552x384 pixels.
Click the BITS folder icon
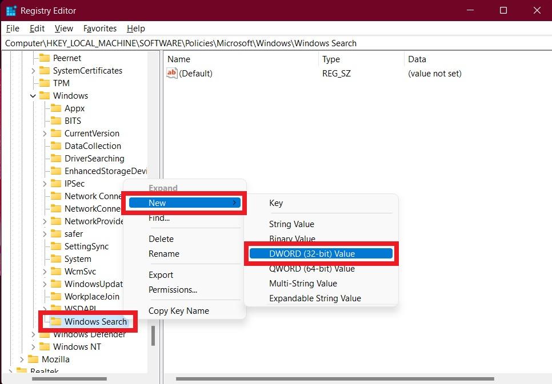[56, 120]
